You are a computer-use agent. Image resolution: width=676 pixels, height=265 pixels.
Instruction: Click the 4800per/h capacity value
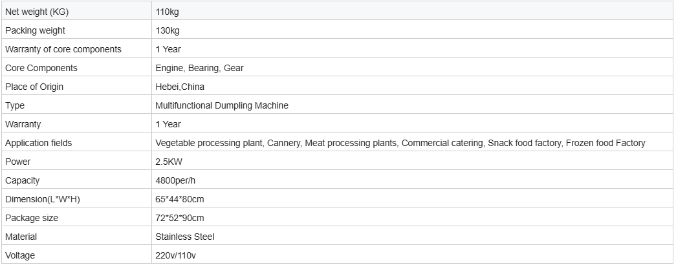coord(175,180)
